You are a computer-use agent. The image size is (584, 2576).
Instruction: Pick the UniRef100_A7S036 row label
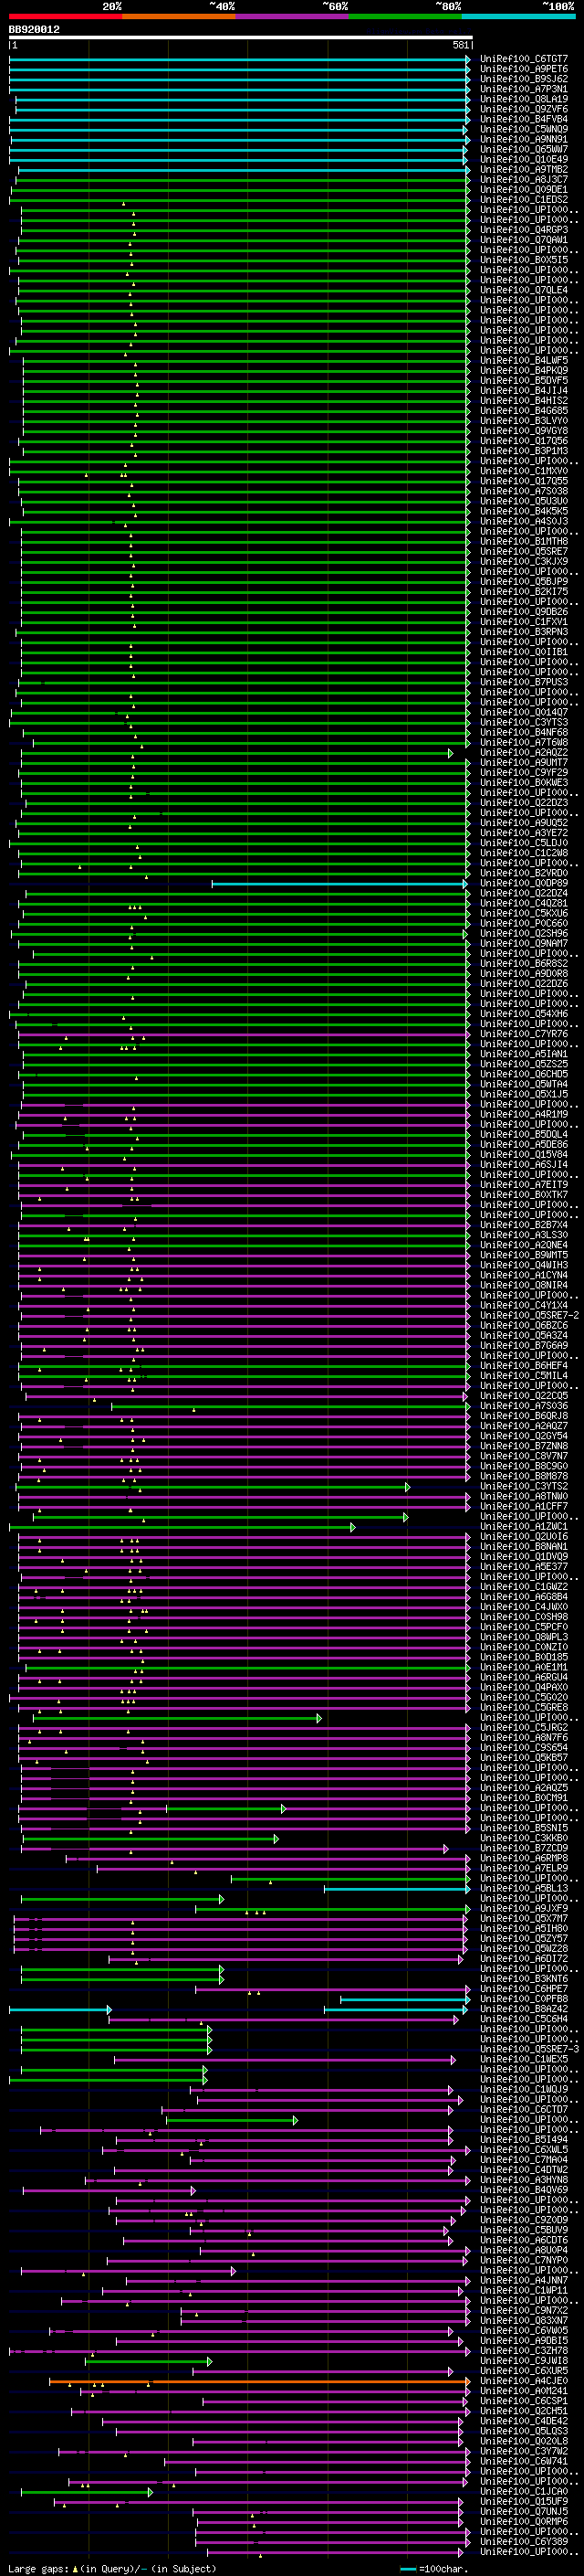[523, 1406]
